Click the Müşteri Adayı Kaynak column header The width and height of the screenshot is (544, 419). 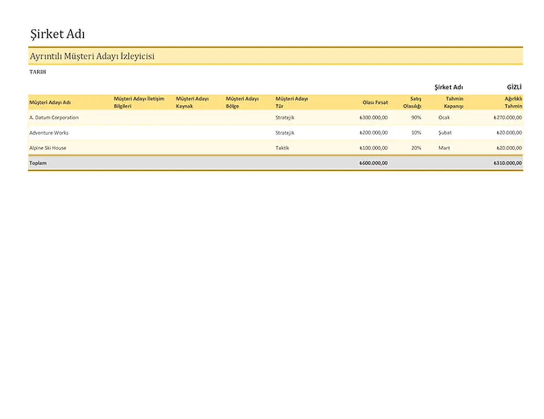pyautogui.click(x=192, y=102)
